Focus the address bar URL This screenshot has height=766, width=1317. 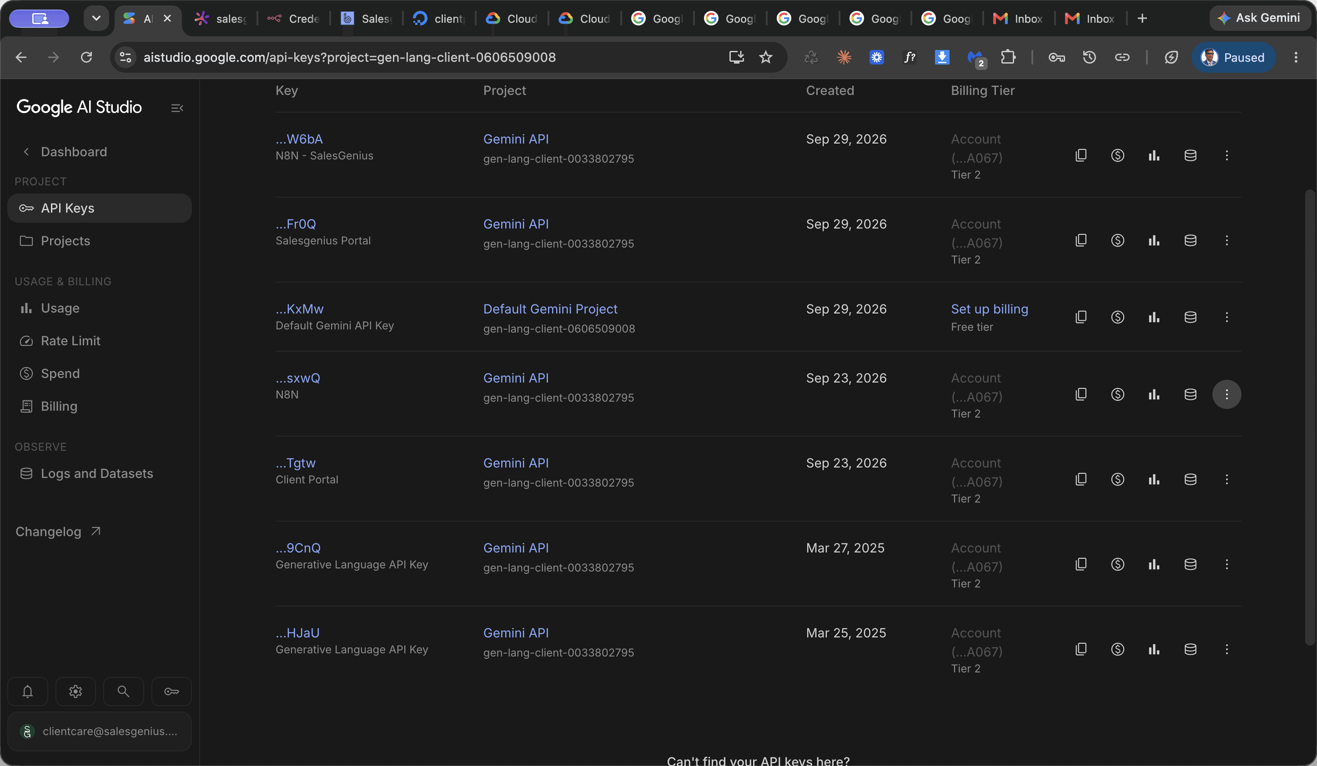(x=349, y=57)
